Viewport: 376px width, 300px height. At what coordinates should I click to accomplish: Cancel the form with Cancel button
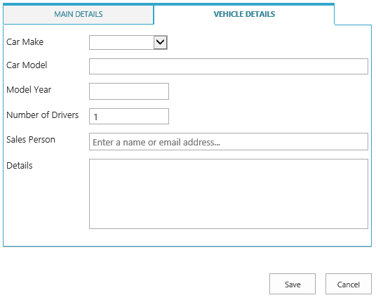349,284
